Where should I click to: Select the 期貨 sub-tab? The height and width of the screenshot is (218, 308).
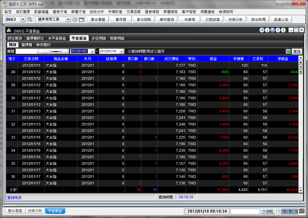12,45
